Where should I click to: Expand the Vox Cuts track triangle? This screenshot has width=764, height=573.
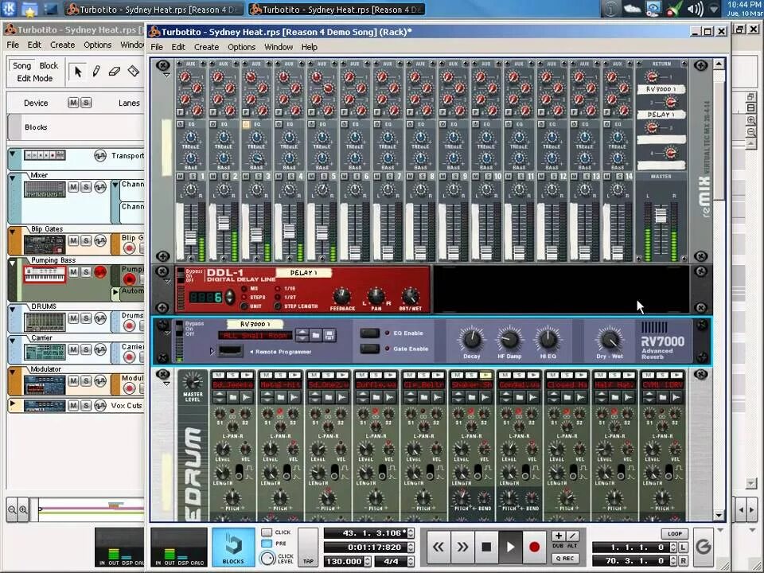[12, 403]
